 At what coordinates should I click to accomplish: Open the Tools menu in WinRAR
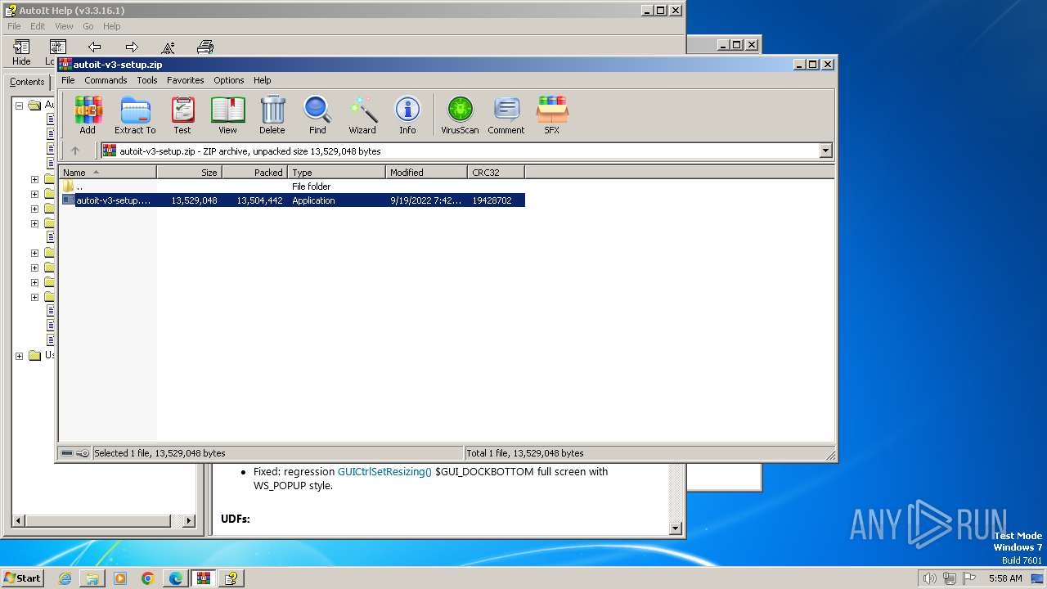[147, 80]
